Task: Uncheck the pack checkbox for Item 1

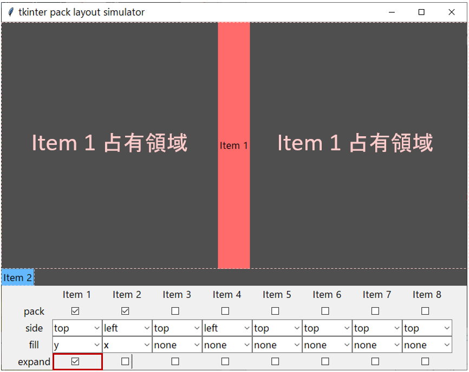Action: click(75, 311)
